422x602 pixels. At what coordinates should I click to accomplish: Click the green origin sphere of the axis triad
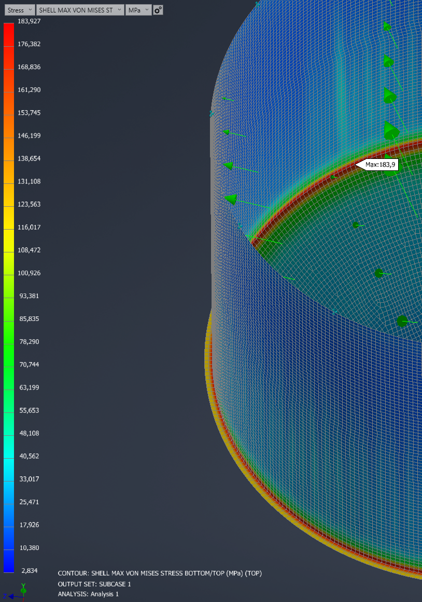[23, 591]
